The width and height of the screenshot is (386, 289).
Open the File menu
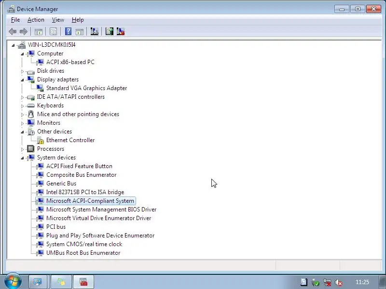click(x=15, y=20)
